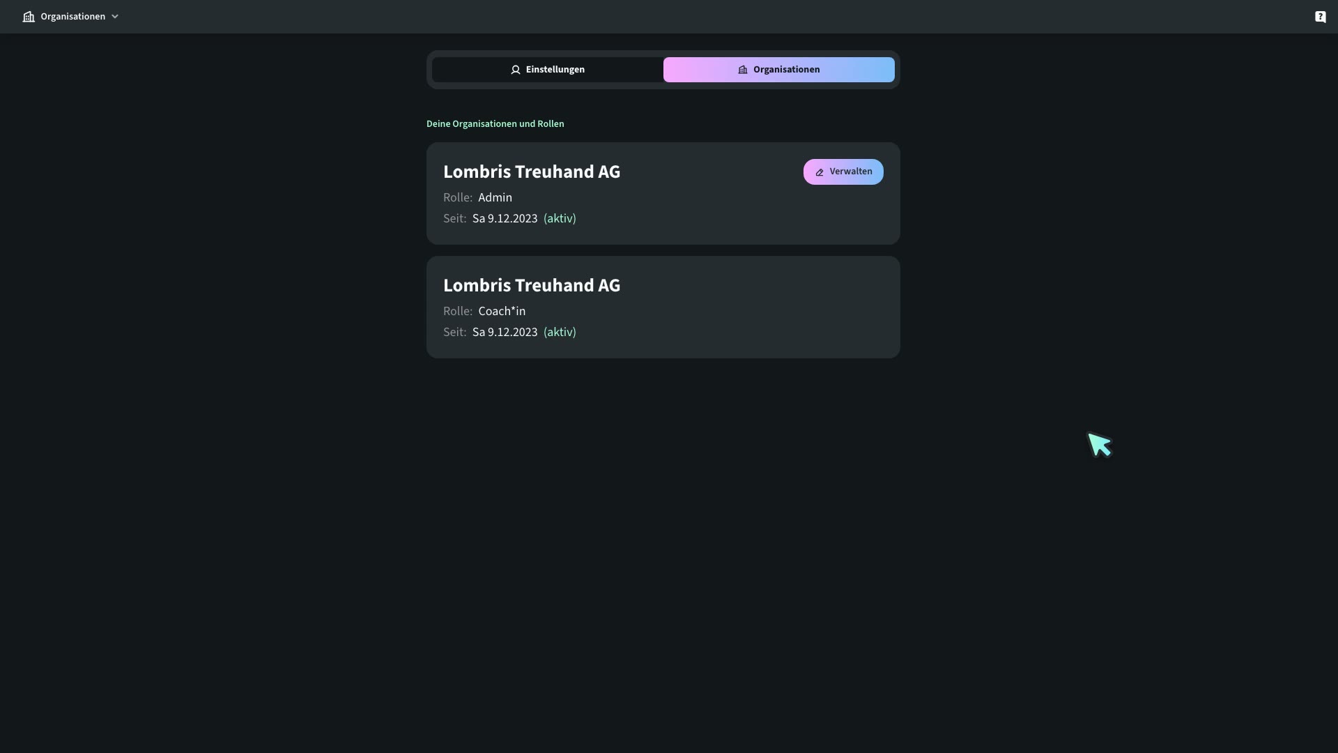This screenshot has height=753, width=1338.
Task: Click the aktiv status on Admin card
Action: (560, 219)
